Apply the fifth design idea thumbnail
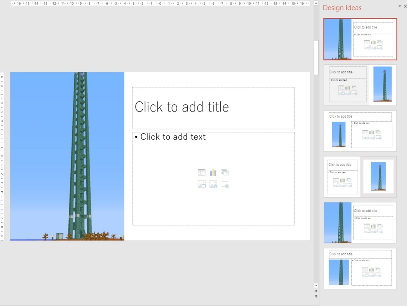Image resolution: width=407 pixels, height=306 pixels. pos(360,223)
